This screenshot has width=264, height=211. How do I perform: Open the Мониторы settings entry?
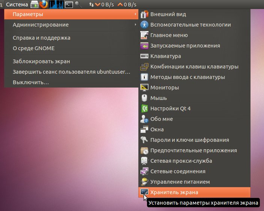[x=195, y=88]
